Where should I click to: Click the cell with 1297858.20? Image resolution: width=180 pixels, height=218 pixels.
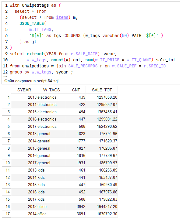point(102,97)
